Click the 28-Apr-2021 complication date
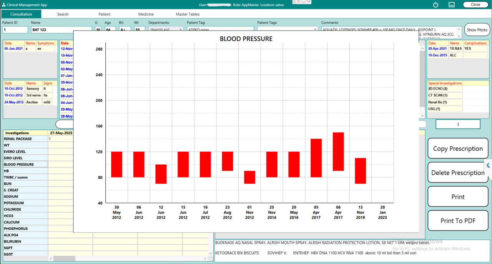492x264 pixels. tap(438, 49)
